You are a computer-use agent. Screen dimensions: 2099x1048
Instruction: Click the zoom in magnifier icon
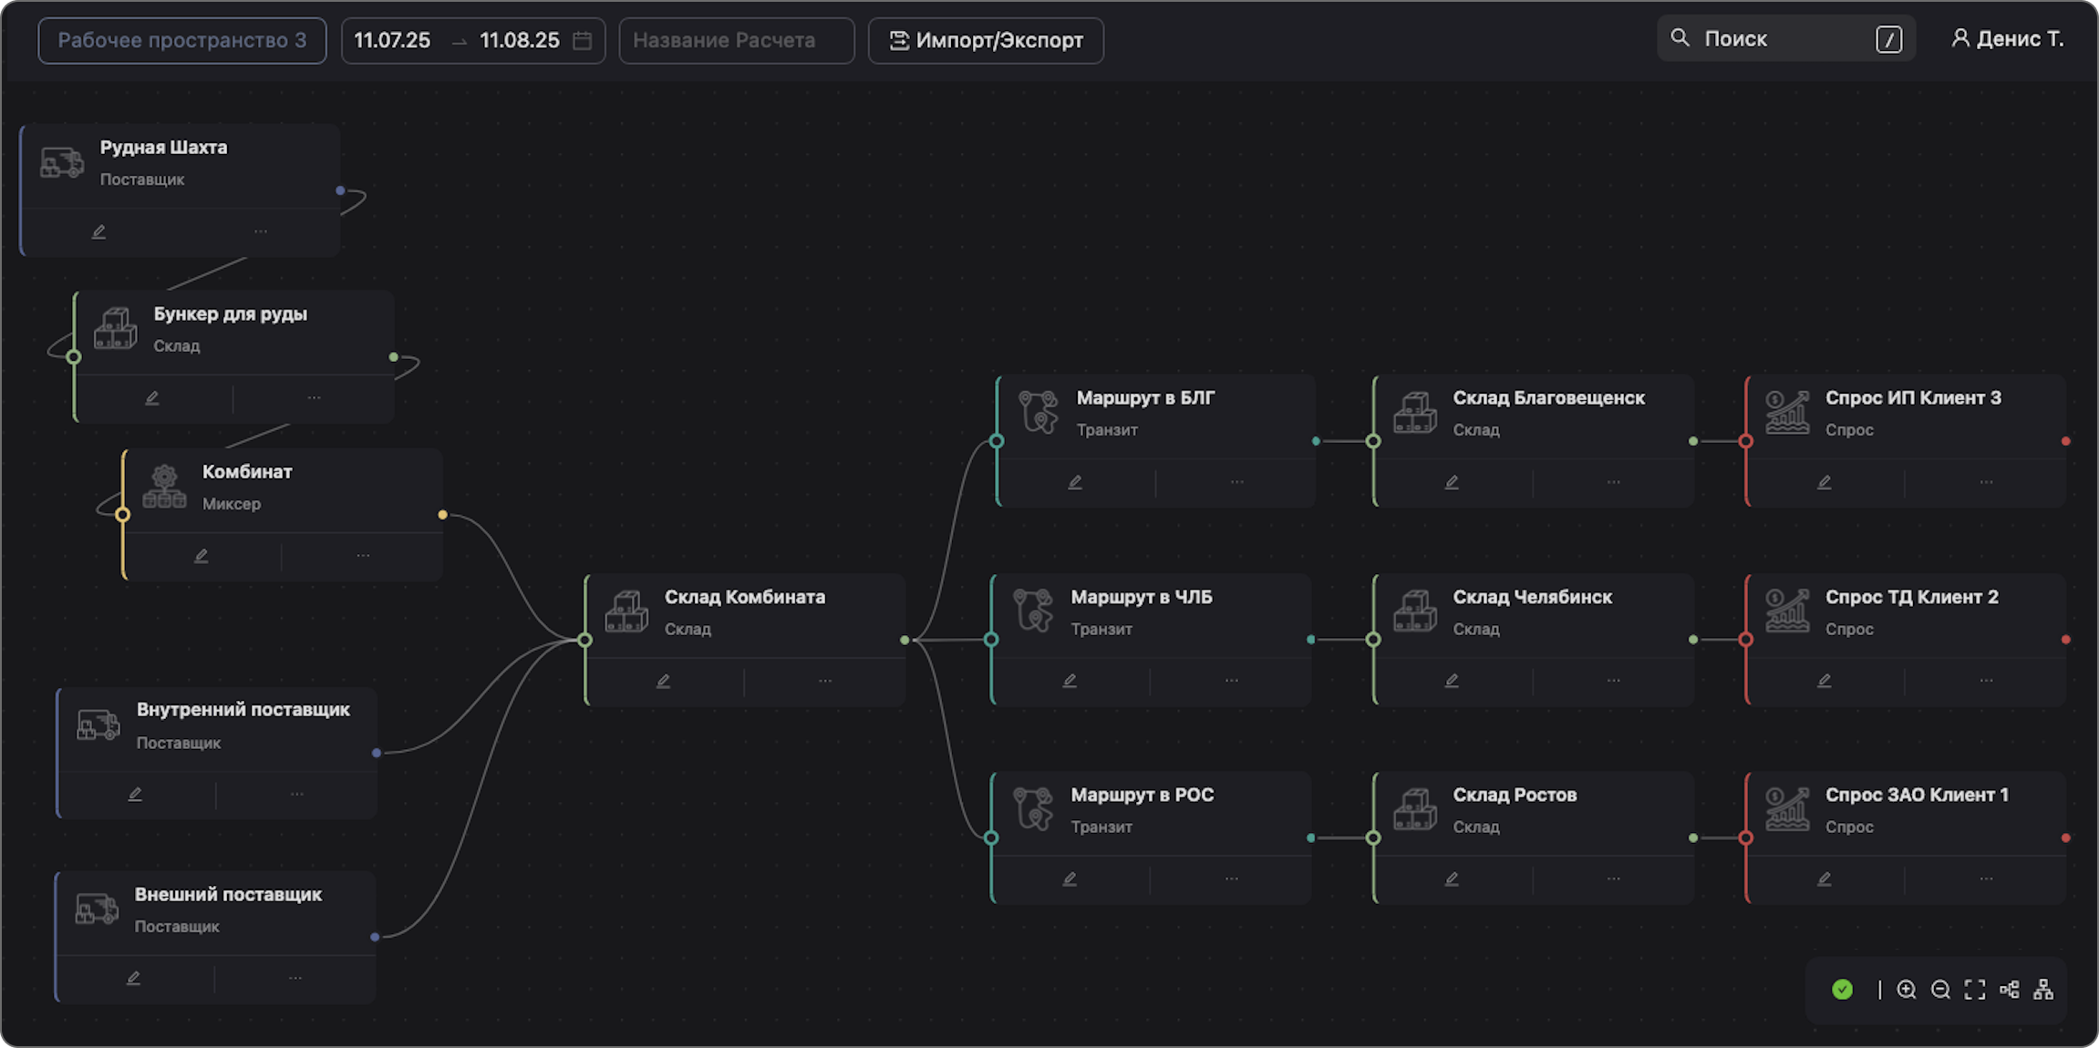click(1906, 990)
